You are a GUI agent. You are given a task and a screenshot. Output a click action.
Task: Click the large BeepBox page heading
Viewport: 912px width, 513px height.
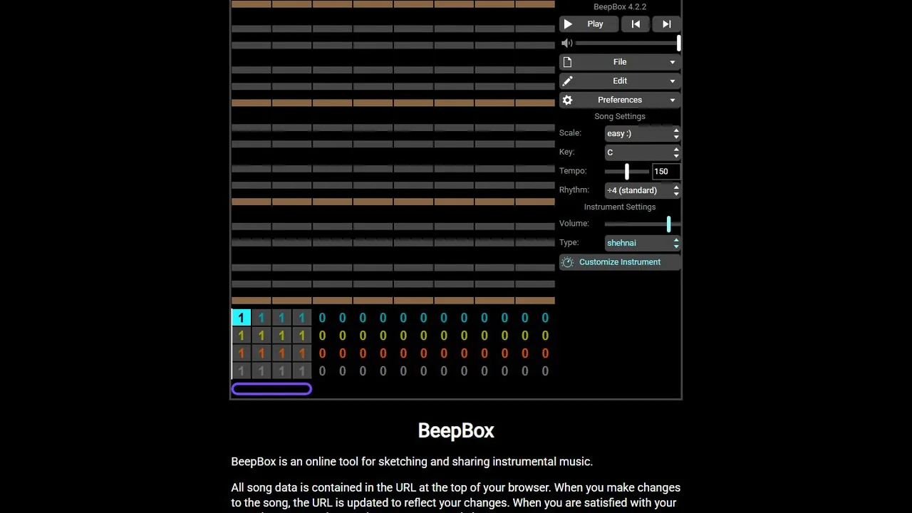[456, 431]
